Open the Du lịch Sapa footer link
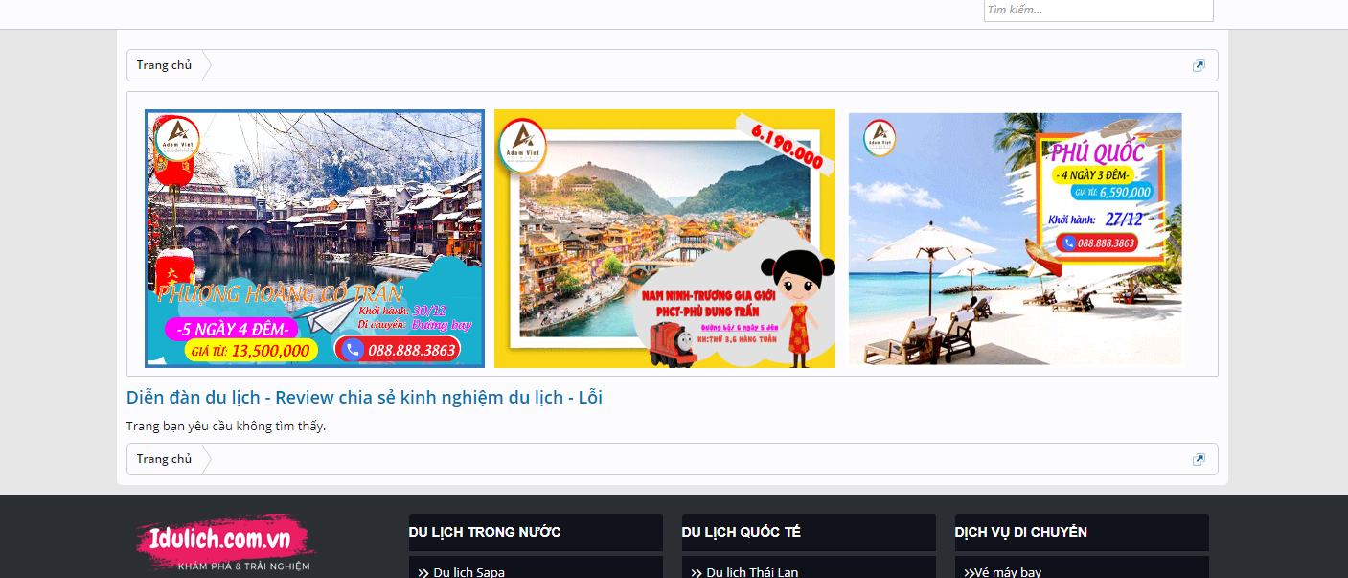The image size is (1348, 578). pyautogui.click(x=468, y=572)
